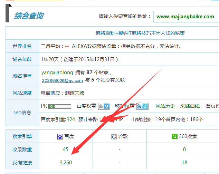This screenshot has height=174, width=219.
Task: Click the 百度权重 paw badge icon
Action: [x=104, y=106]
